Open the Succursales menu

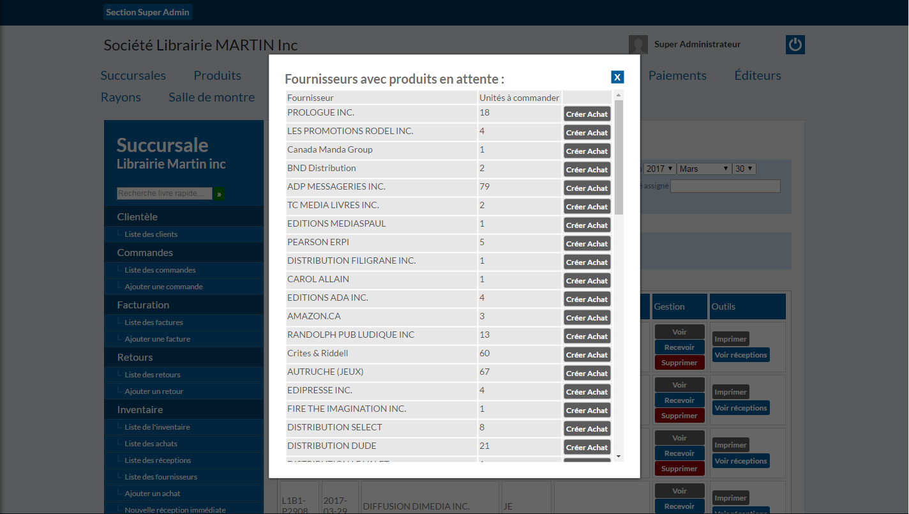(133, 75)
